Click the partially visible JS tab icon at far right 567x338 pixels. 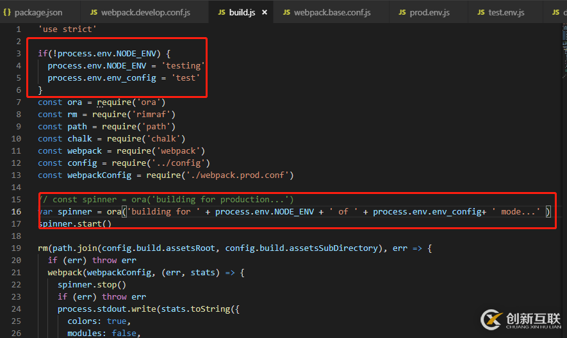(555, 12)
